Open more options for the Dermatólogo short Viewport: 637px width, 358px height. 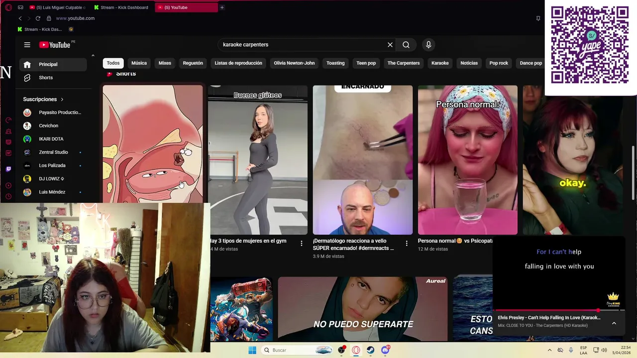(x=407, y=244)
